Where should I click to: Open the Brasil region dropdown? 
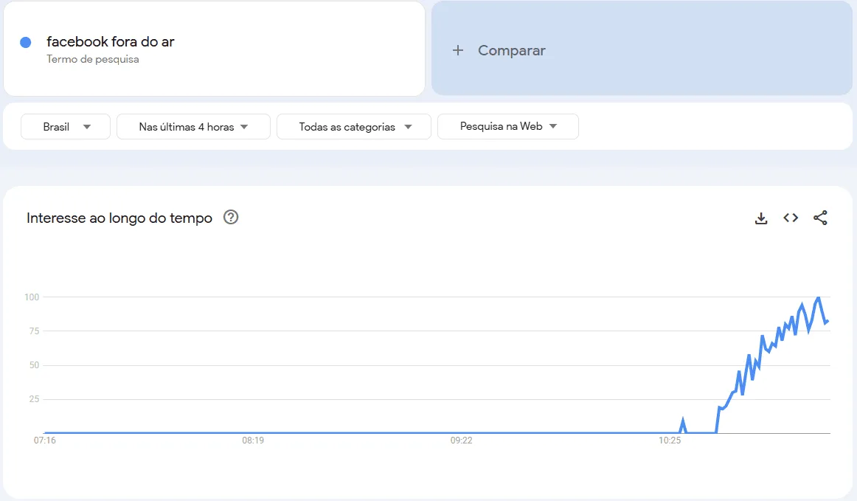click(x=66, y=127)
